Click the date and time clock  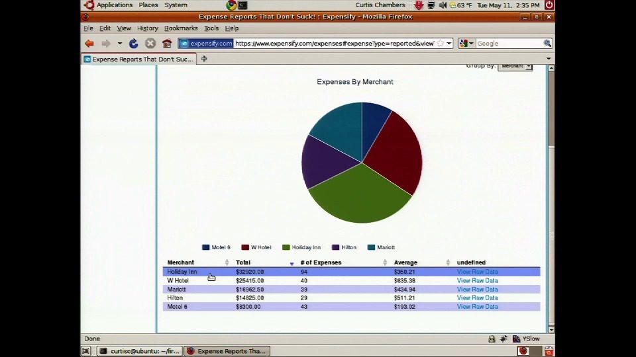(508, 5)
